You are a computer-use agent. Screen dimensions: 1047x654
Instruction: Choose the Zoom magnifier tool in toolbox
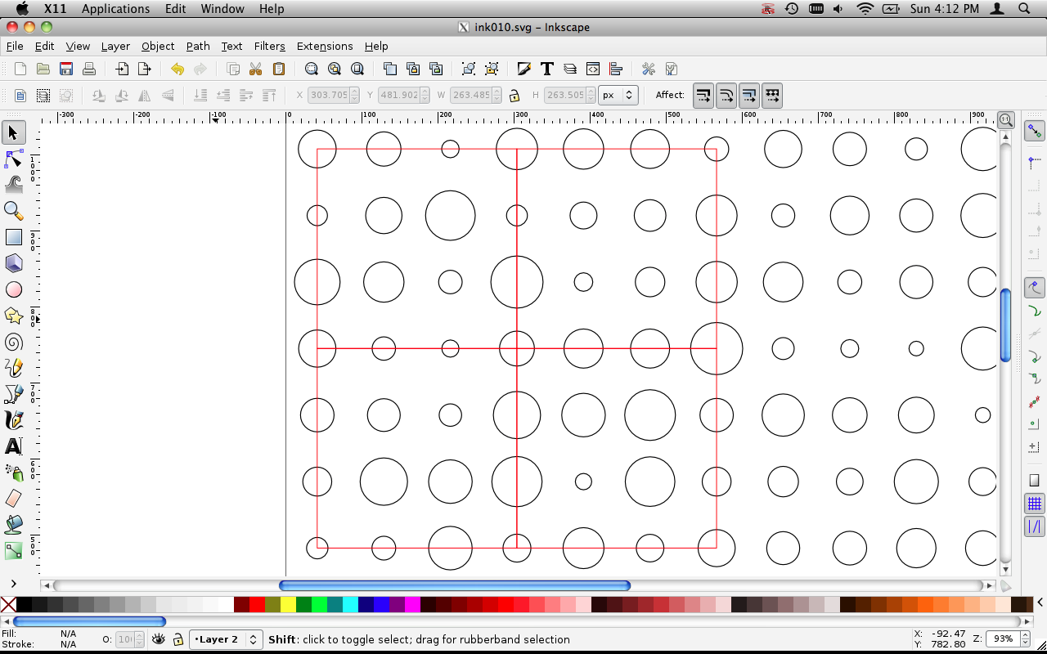14,211
